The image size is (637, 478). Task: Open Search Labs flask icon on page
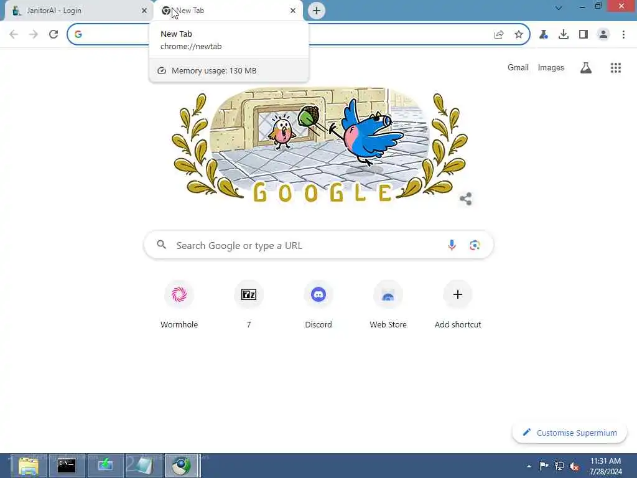point(586,67)
